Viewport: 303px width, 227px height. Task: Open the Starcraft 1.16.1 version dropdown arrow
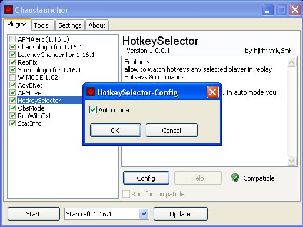144,214
